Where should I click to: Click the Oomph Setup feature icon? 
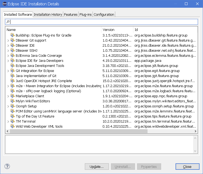pyautogui.click(x=13, y=106)
